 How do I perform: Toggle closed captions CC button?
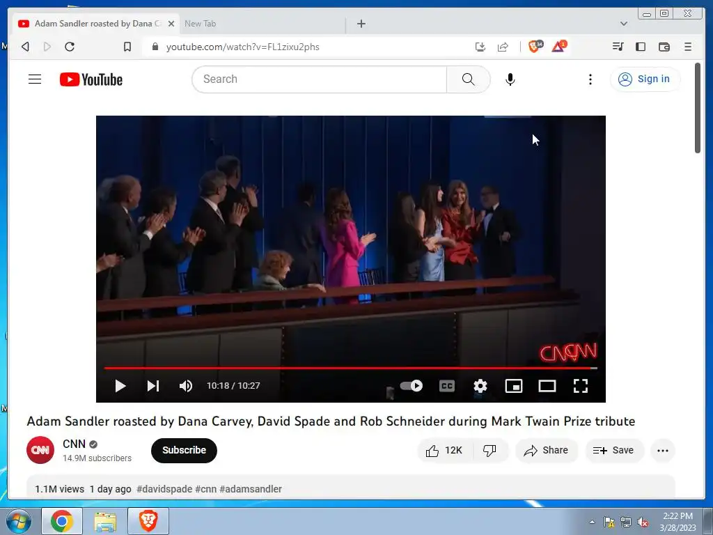click(x=447, y=386)
